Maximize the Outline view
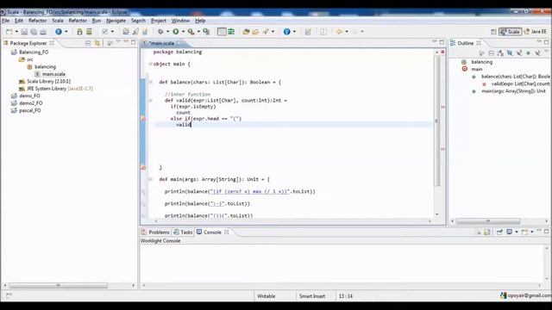The width and height of the screenshot is (552, 310). pyautogui.click(x=546, y=42)
